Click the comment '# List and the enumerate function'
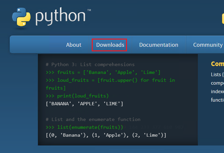Viewport: 224px width, 153px height. [x=93, y=119]
